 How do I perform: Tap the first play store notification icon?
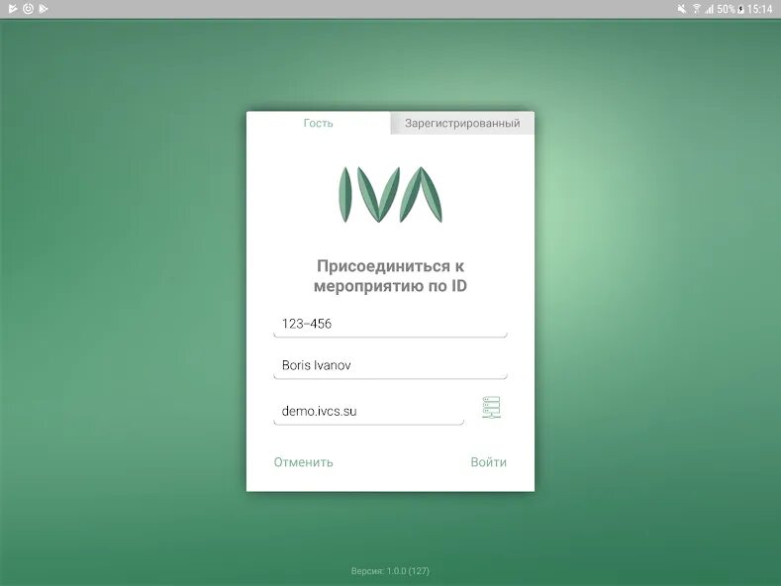[13, 9]
